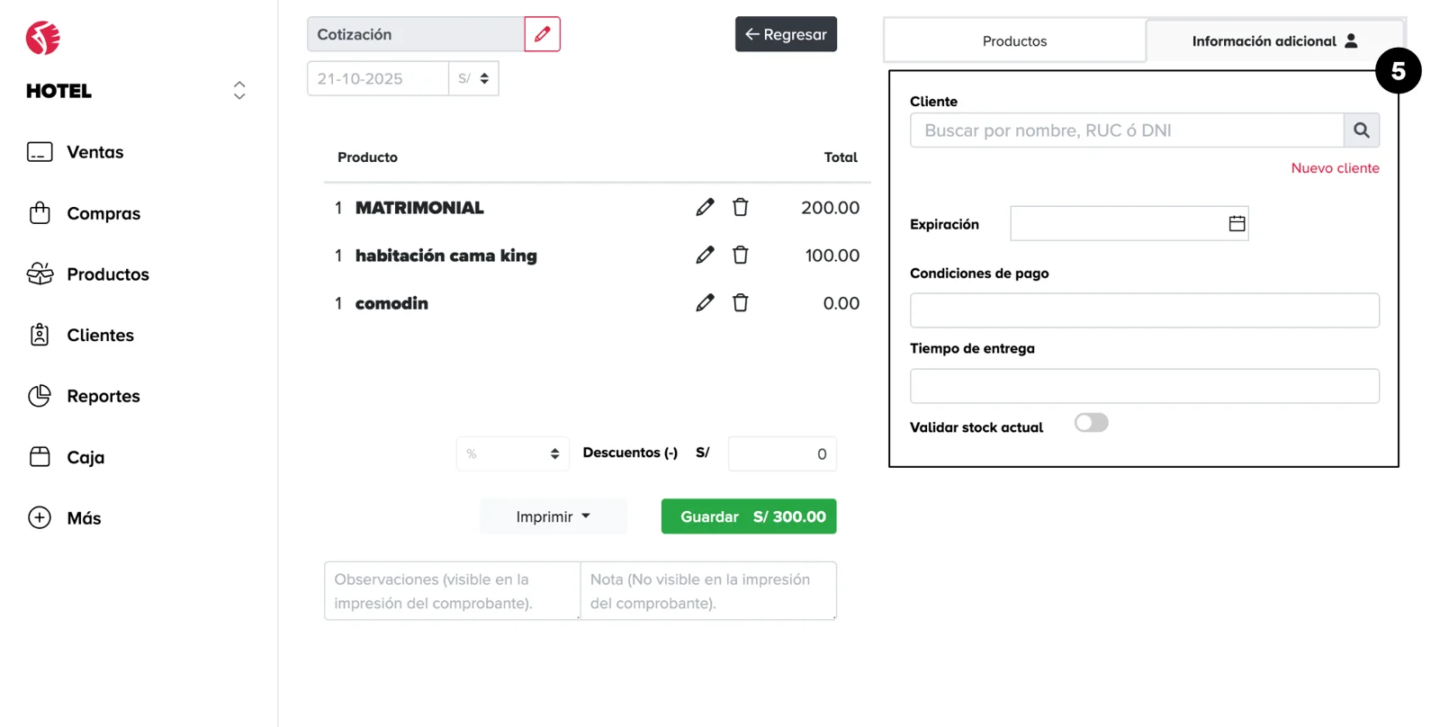Switch to the Productos tab

[x=1014, y=41]
